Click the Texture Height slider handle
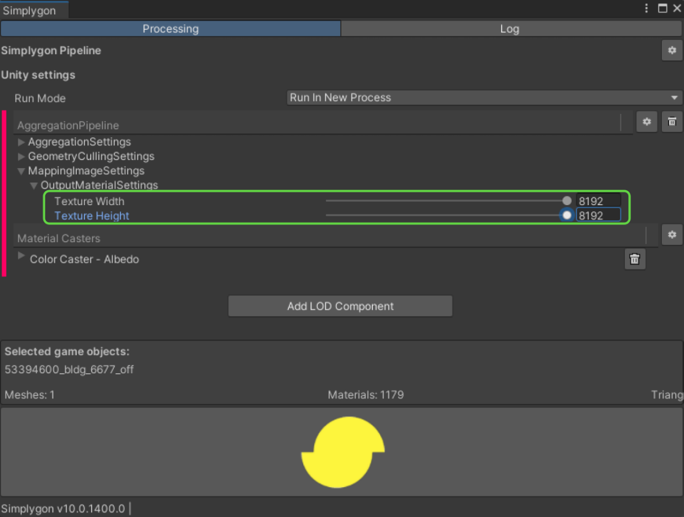 pyautogui.click(x=567, y=215)
